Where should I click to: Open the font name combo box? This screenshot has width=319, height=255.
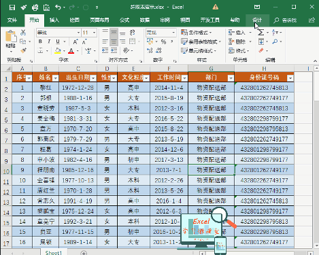tap(58, 33)
